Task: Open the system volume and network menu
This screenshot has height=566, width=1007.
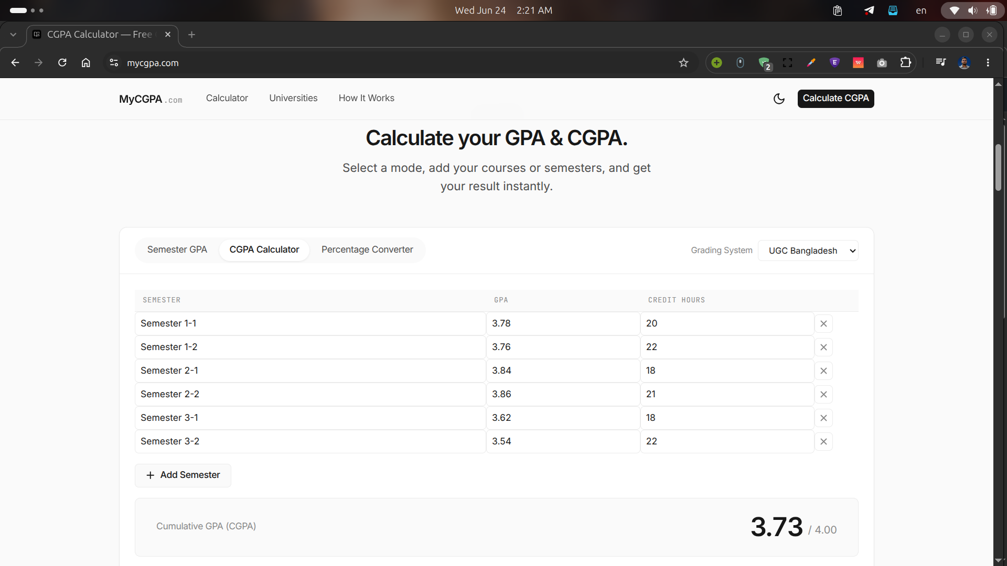Action: tap(972, 10)
